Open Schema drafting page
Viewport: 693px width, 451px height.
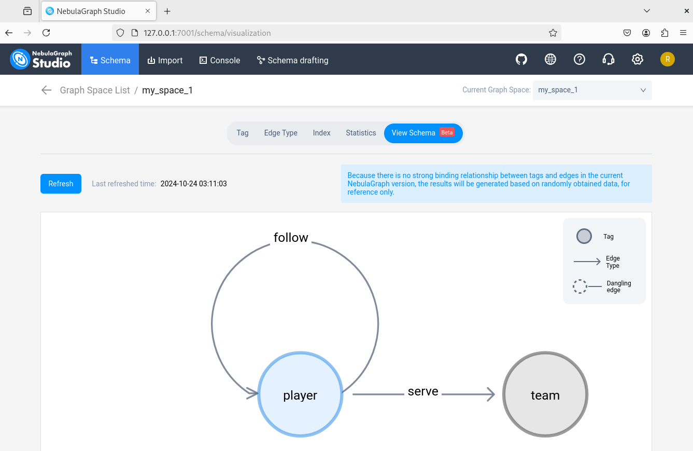[x=292, y=60]
